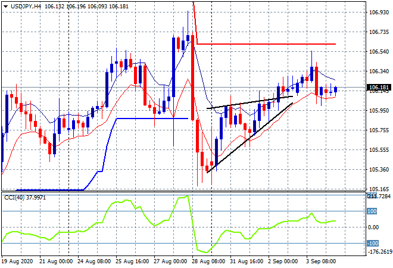
Task: Click the CCI 100 level label
Action: click(372, 211)
